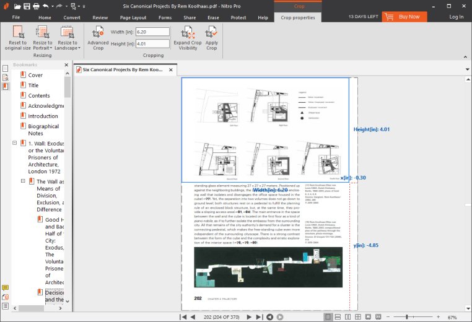This screenshot has width=472, height=322.
Task: Click the Full screen view icon
Action: point(368,317)
